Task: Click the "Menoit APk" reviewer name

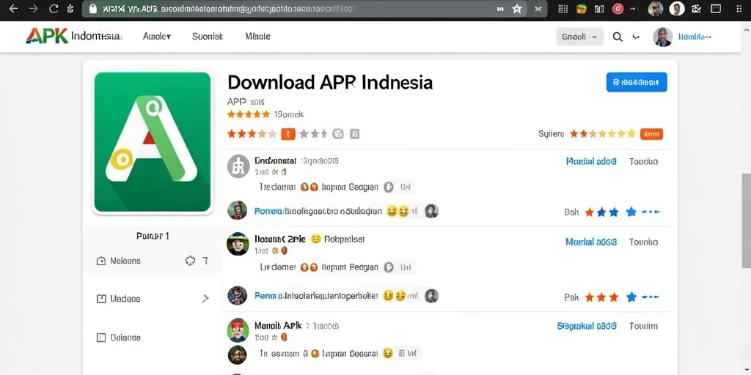Action: pos(278,325)
